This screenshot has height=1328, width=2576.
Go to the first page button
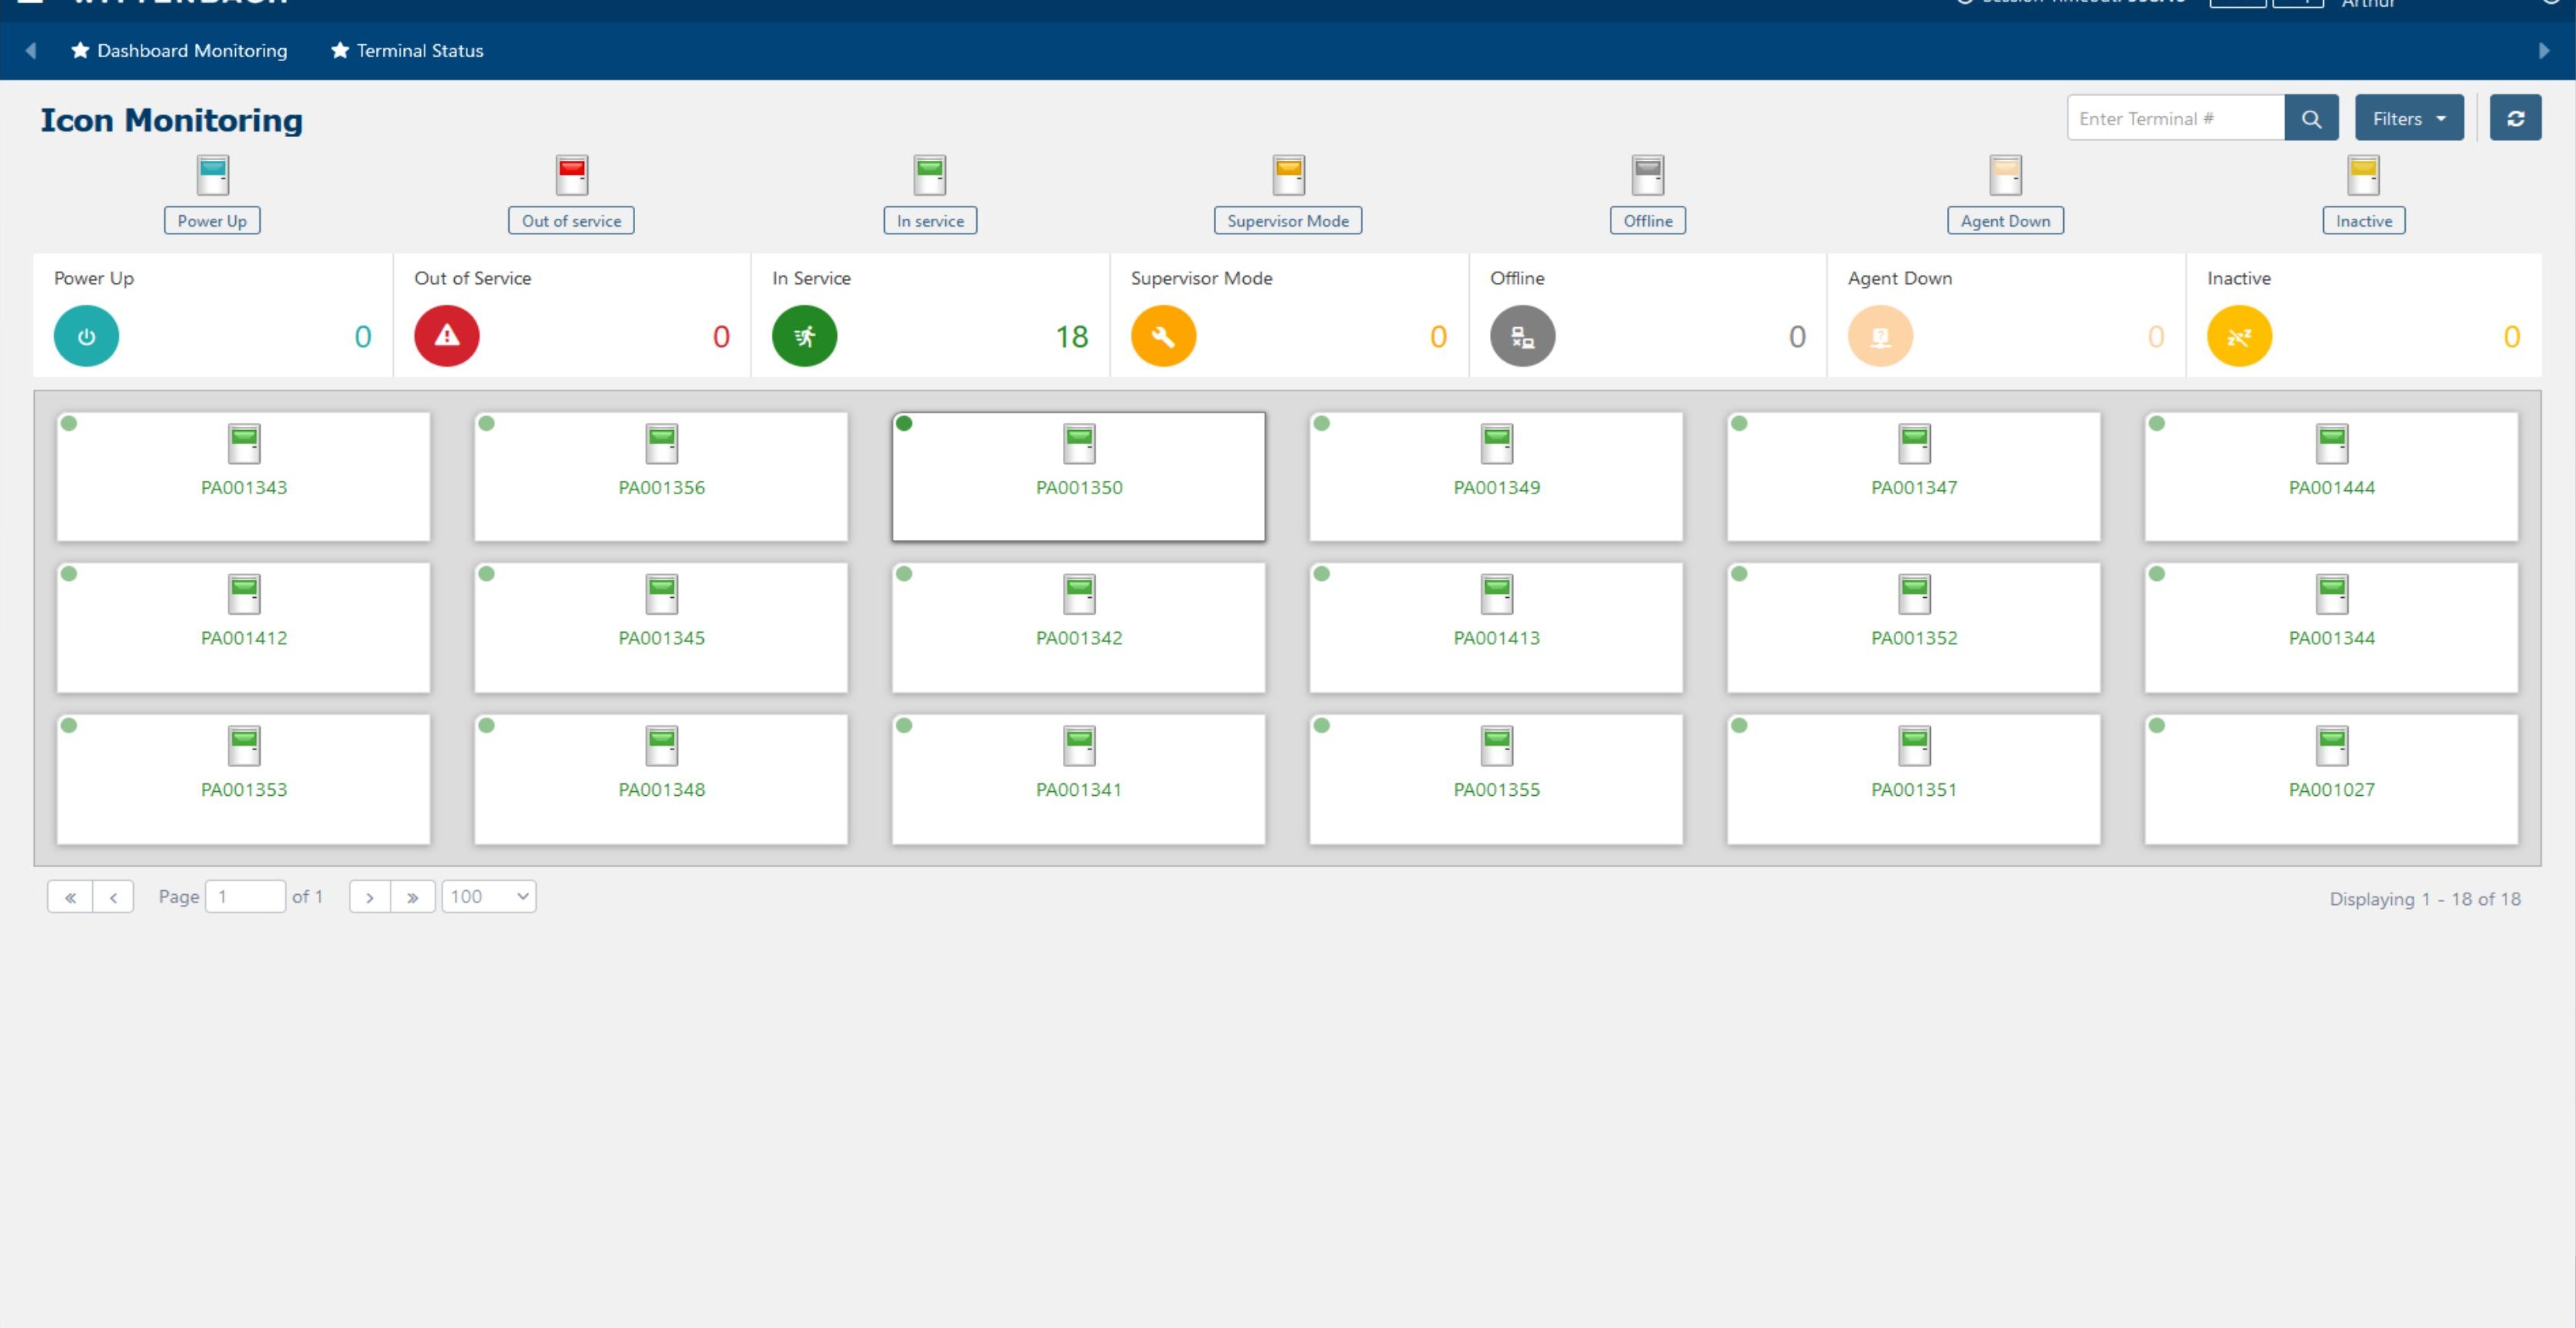[x=70, y=897]
